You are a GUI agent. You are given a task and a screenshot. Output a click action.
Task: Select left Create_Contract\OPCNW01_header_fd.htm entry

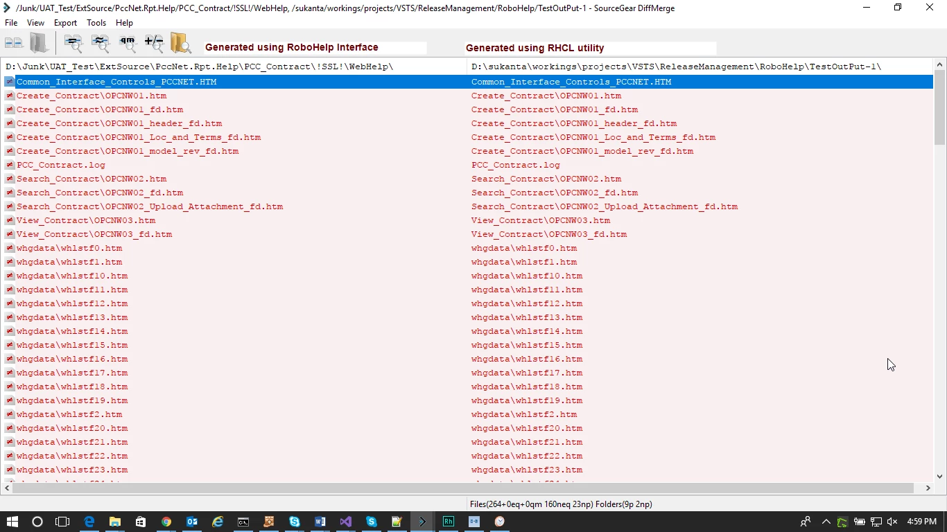(x=119, y=123)
